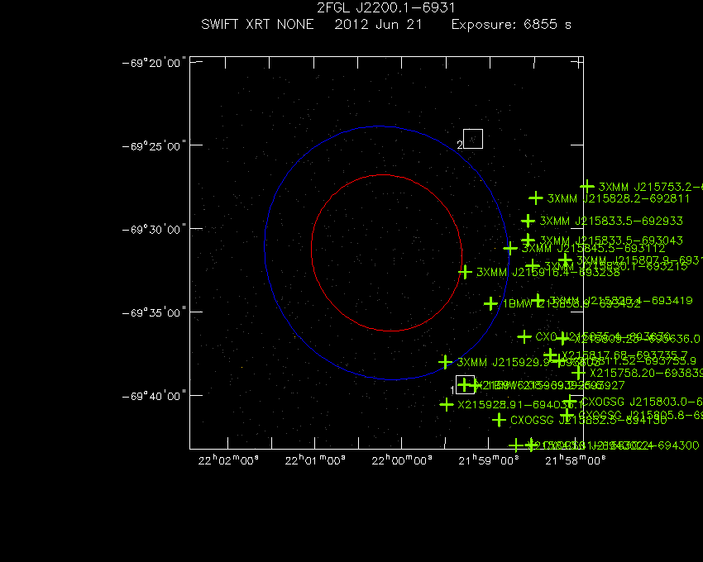Click the cross marker beside 3XMM J215828.2-692811

click(x=535, y=198)
